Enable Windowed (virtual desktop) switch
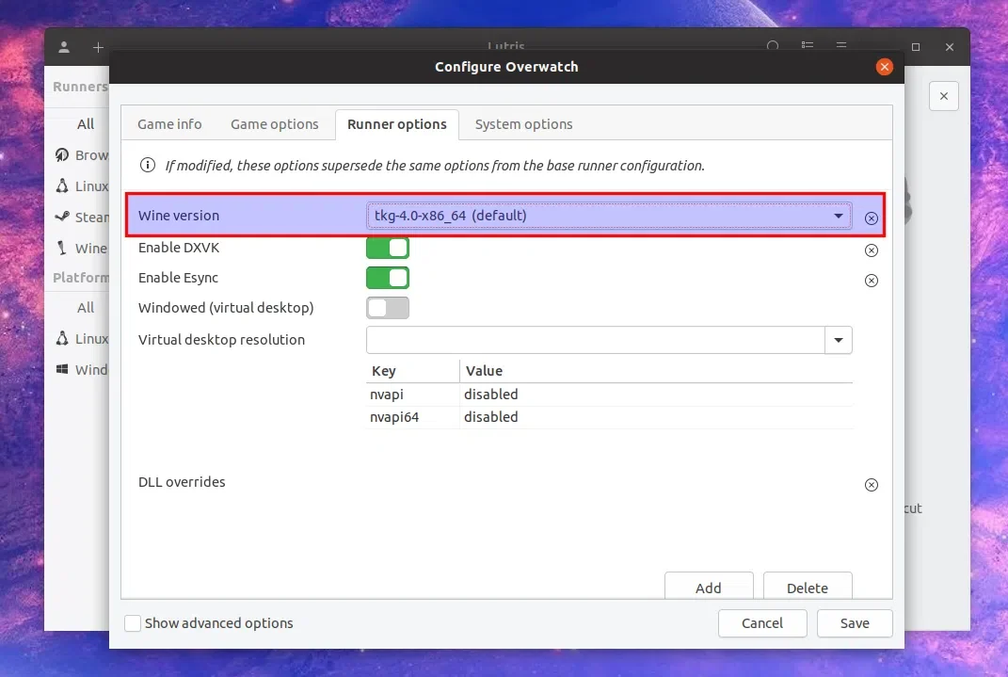The height and width of the screenshot is (677, 1008). (x=388, y=308)
